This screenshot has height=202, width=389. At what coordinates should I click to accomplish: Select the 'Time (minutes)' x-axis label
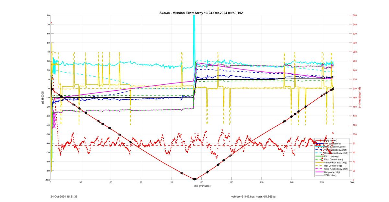click(x=201, y=186)
